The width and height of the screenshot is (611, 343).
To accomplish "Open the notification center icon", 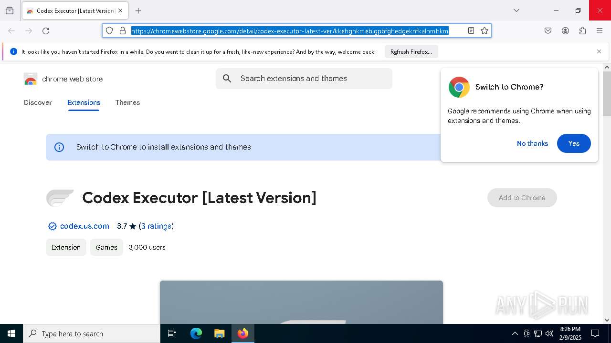I will pos(595,333).
